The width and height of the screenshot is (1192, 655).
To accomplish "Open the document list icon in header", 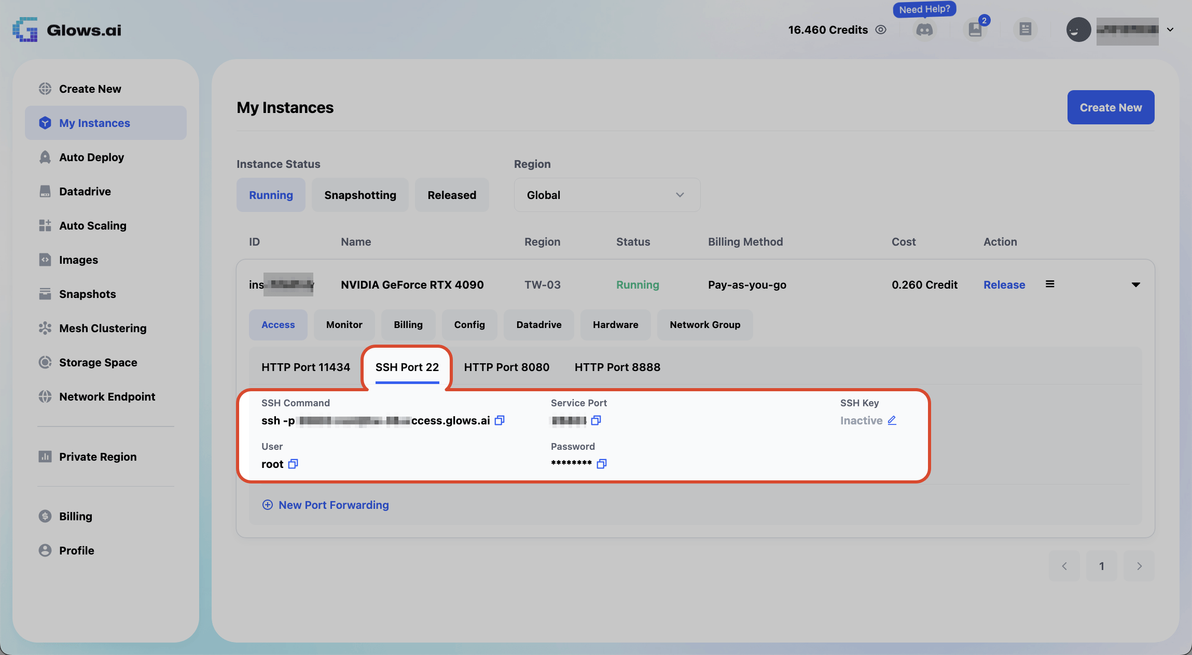I will click(1025, 30).
